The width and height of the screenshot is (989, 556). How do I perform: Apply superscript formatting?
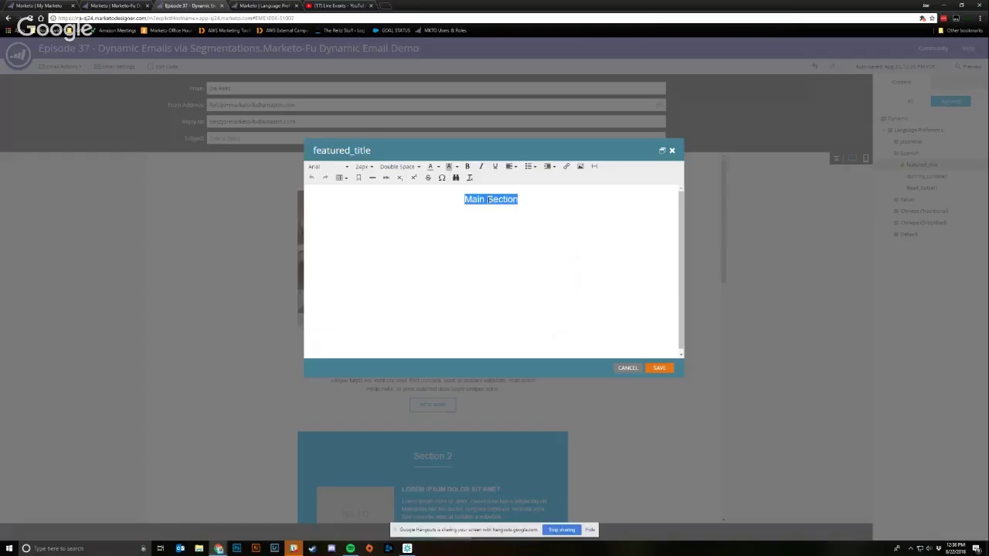pyautogui.click(x=413, y=178)
